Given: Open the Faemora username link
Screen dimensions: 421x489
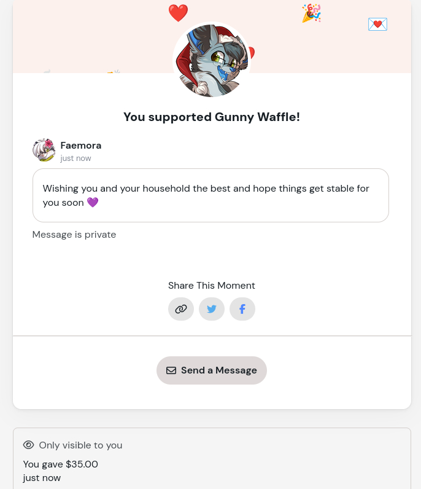Looking at the screenshot, I should pyautogui.click(x=81, y=146).
